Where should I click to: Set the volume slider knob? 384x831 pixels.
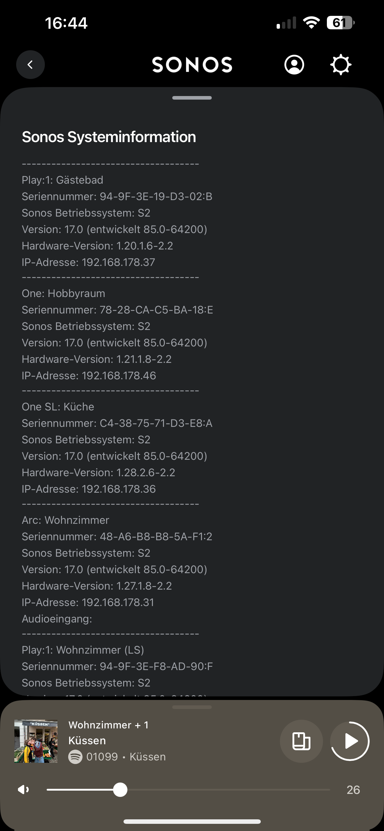tap(120, 790)
